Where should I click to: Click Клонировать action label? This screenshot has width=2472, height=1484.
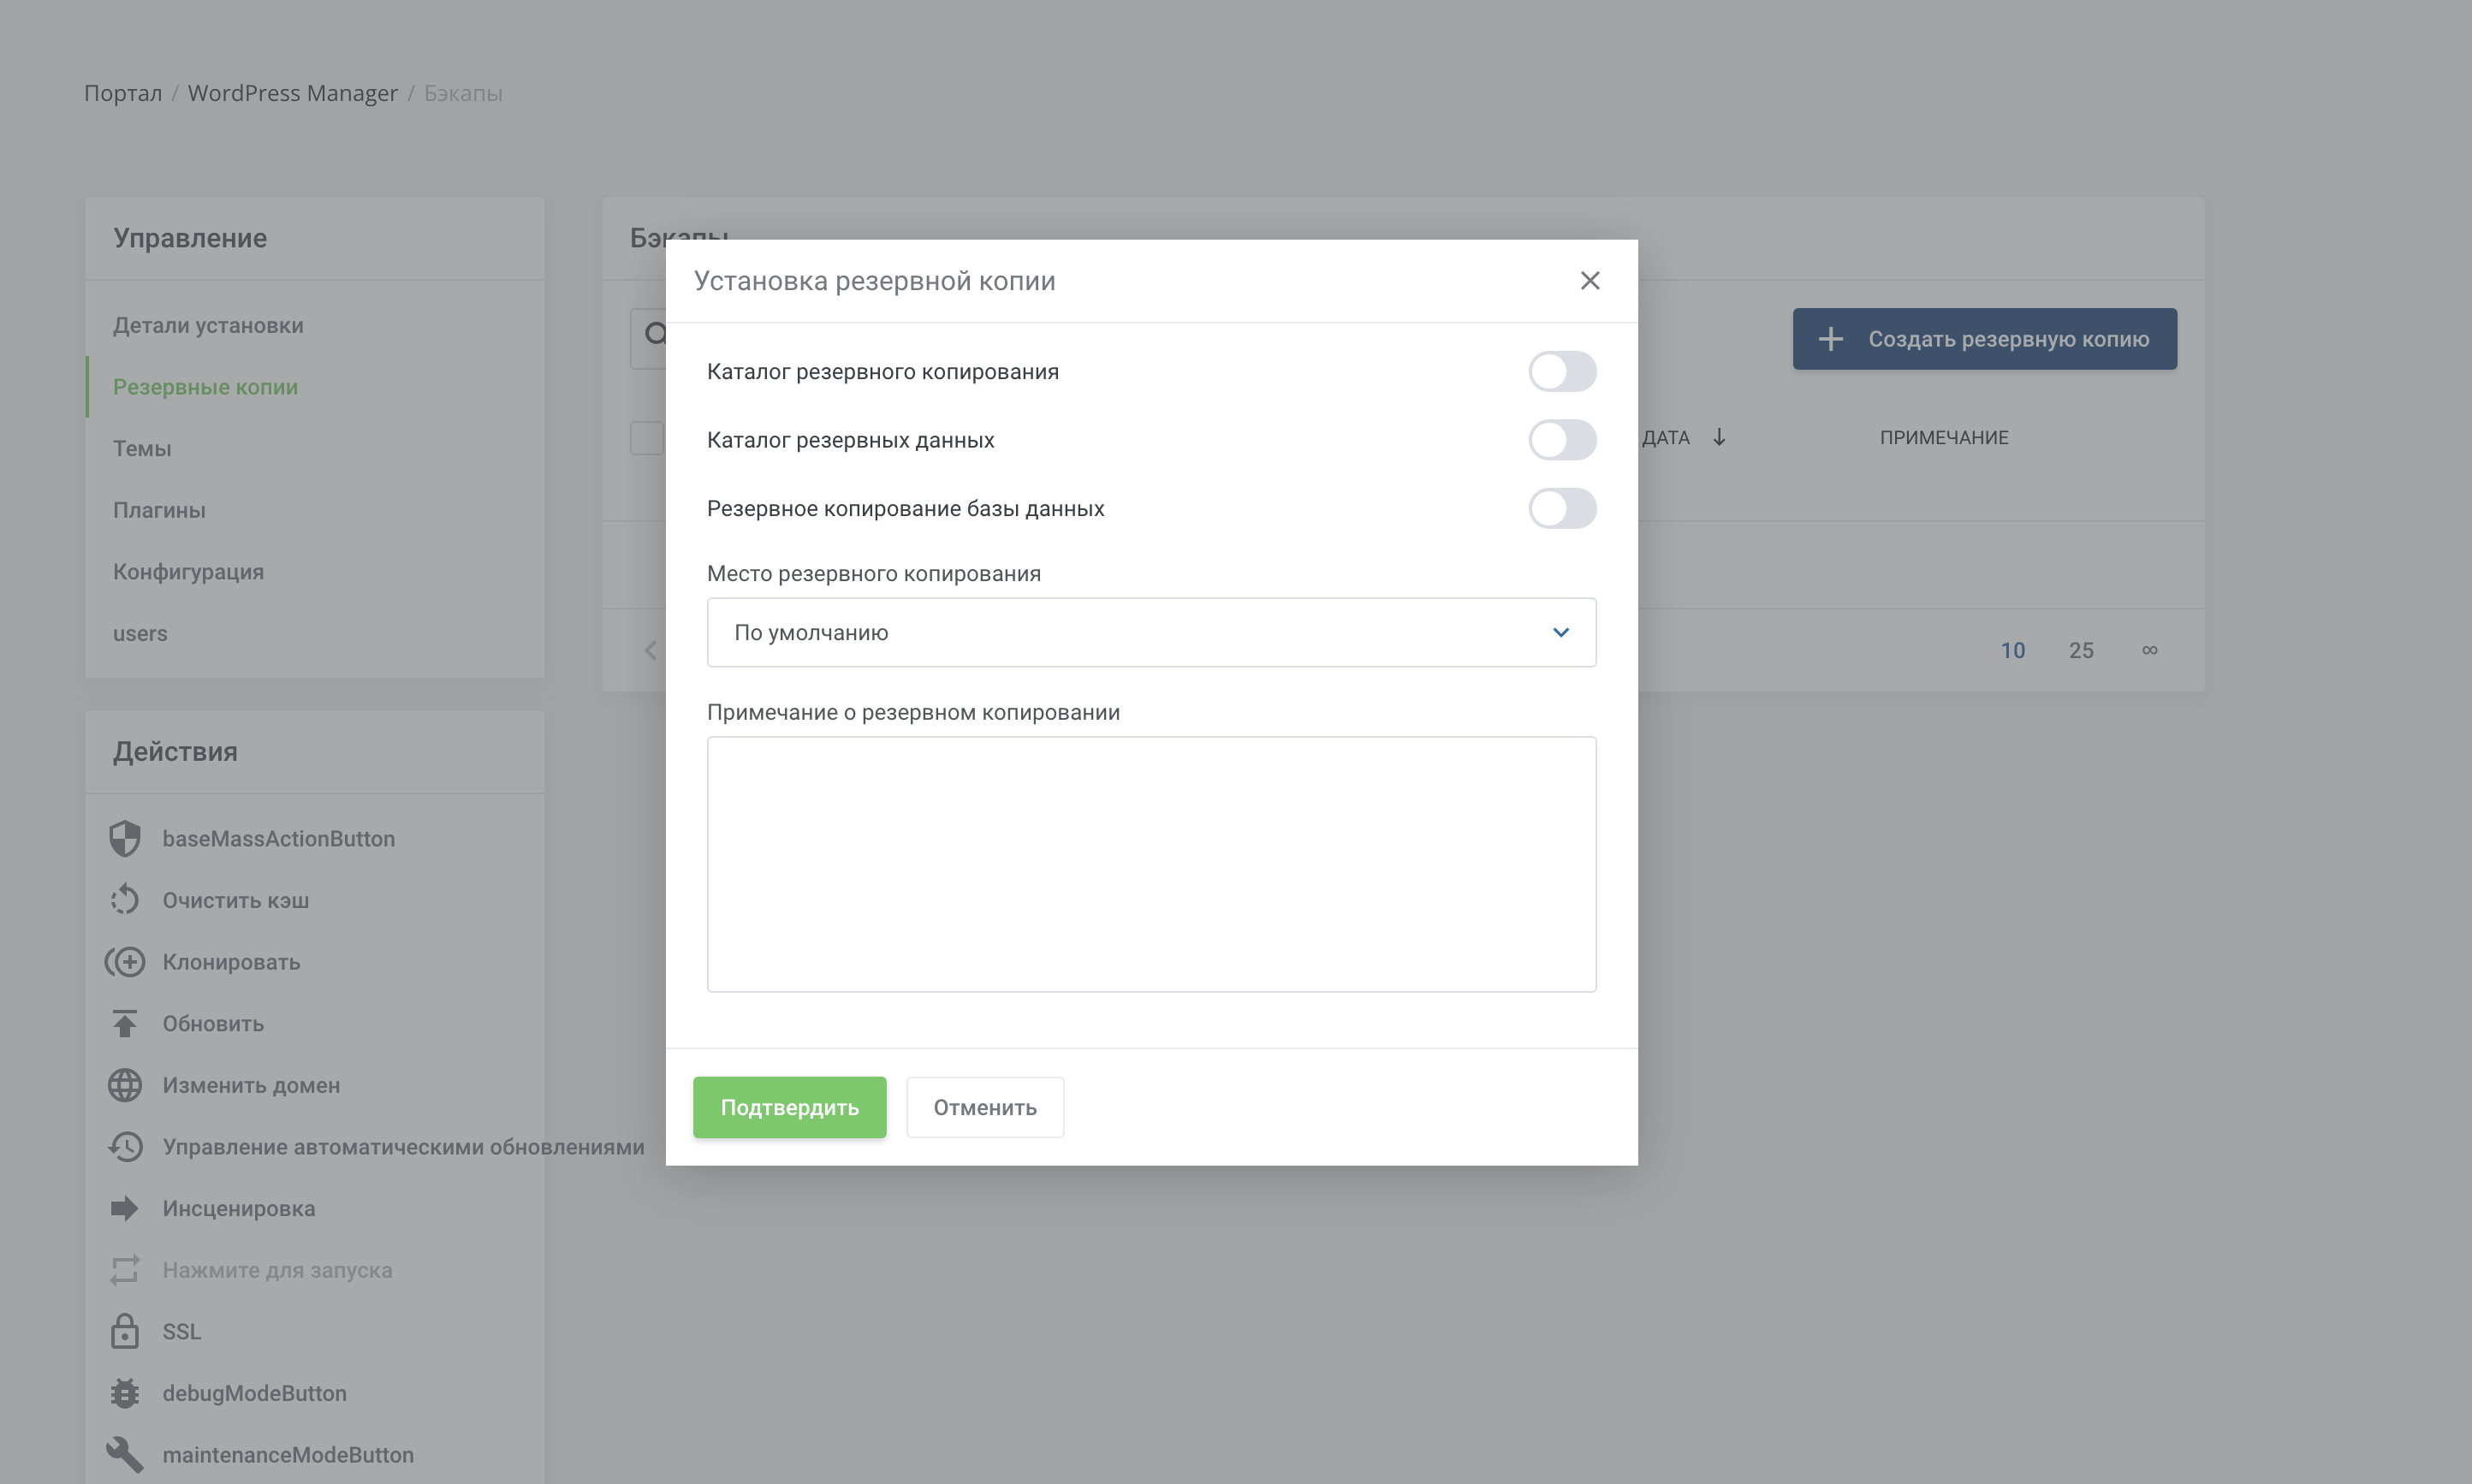tap(231, 962)
